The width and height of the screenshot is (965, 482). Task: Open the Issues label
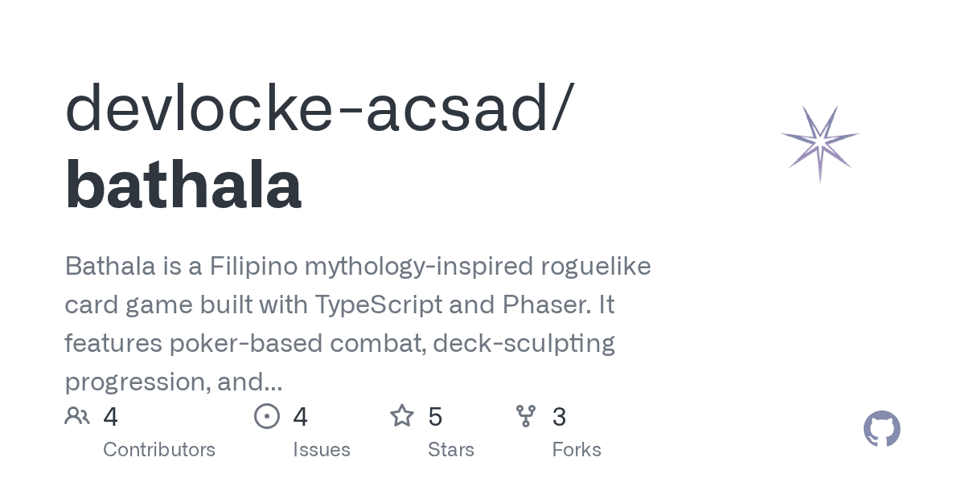[322, 449]
